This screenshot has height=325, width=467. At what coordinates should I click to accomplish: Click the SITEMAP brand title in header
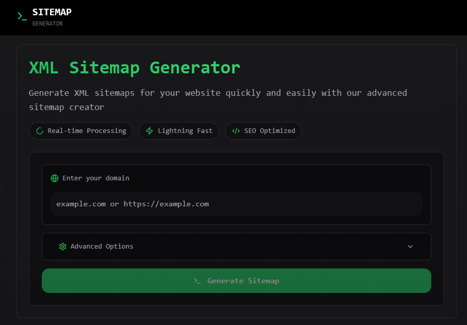[51, 12]
